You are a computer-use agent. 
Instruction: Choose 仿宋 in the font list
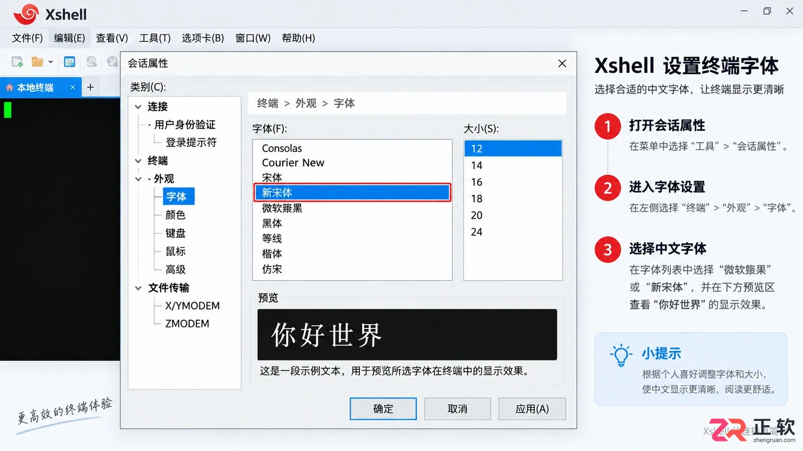click(x=352, y=269)
